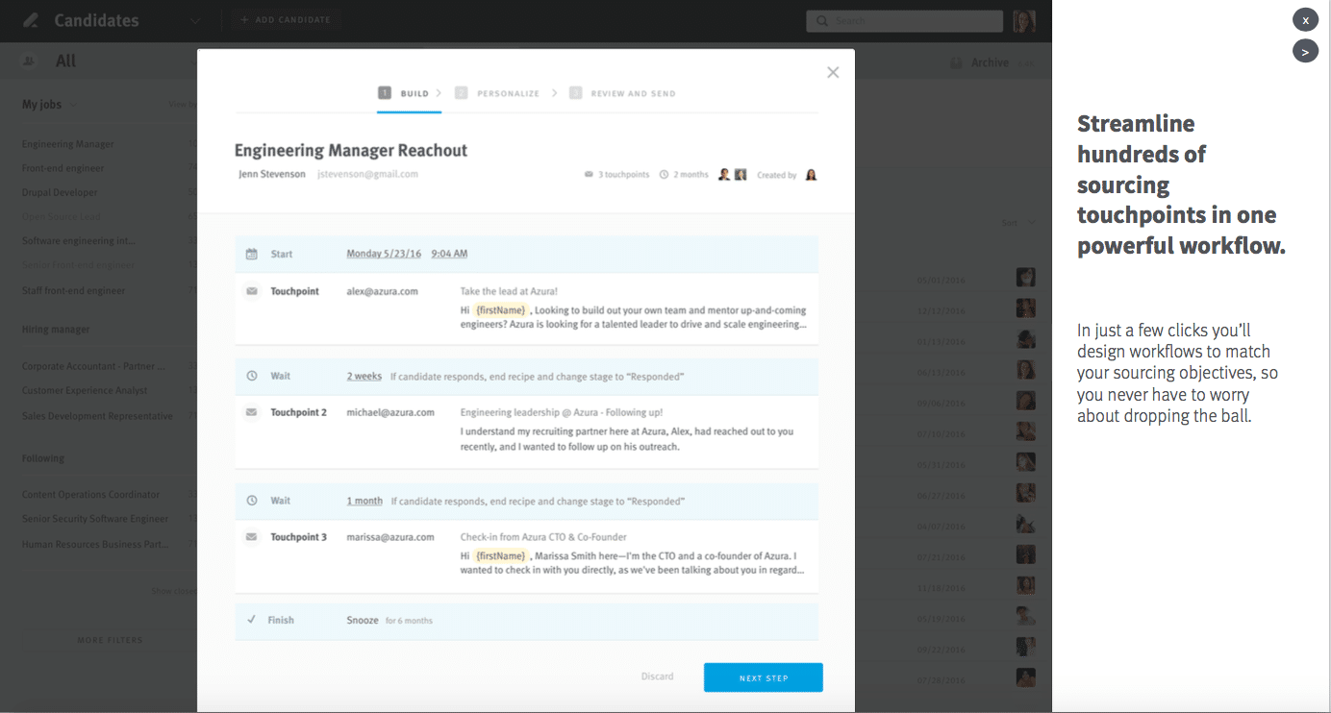This screenshot has height=713, width=1331.
Task: Select Sales Development Representative job
Action: pyautogui.click(x=98, y=416)
